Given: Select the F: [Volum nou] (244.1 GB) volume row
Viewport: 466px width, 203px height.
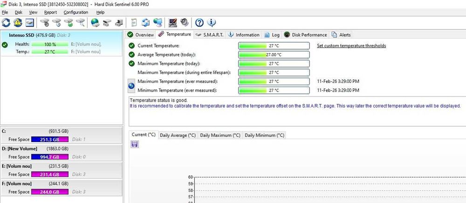Looking at the screenshot, I should tap(61, 188).
